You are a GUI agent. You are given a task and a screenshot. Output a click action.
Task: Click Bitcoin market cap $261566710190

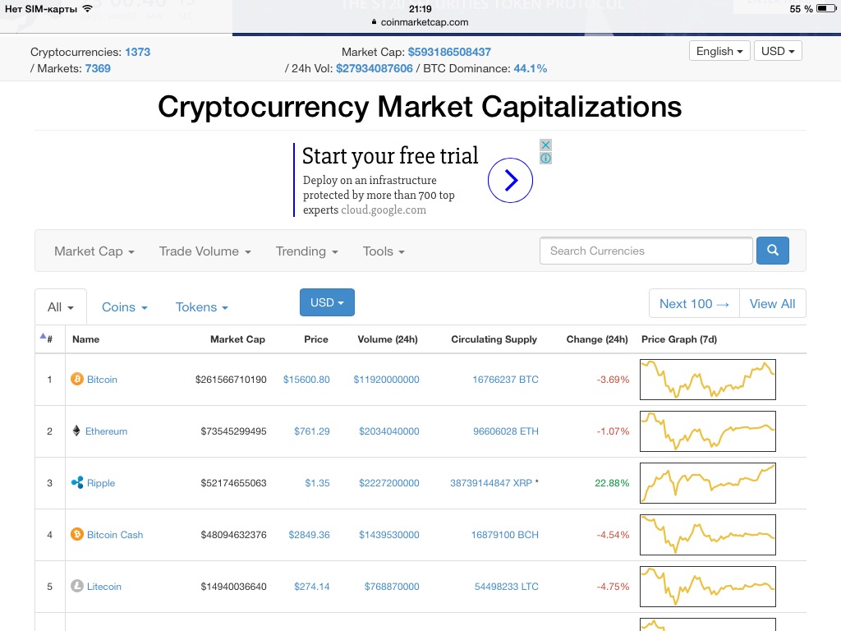click(x=231, y=380)
